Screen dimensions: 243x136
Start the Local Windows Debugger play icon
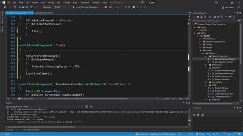tap(74, 7)
